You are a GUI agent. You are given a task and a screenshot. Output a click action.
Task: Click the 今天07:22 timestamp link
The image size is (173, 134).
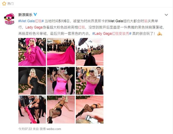tap(25, 129)
